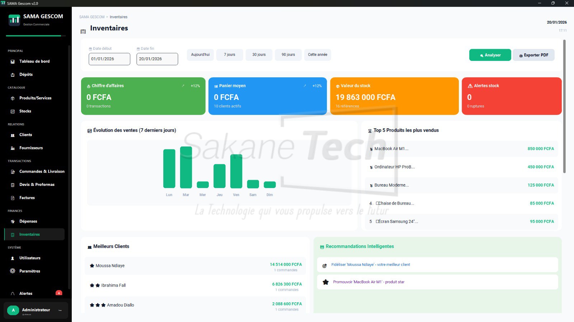This screenshot has width=574, height=322.
Task: Select the Écran Samsung 24 product row
Action: [x=461, y=222]
